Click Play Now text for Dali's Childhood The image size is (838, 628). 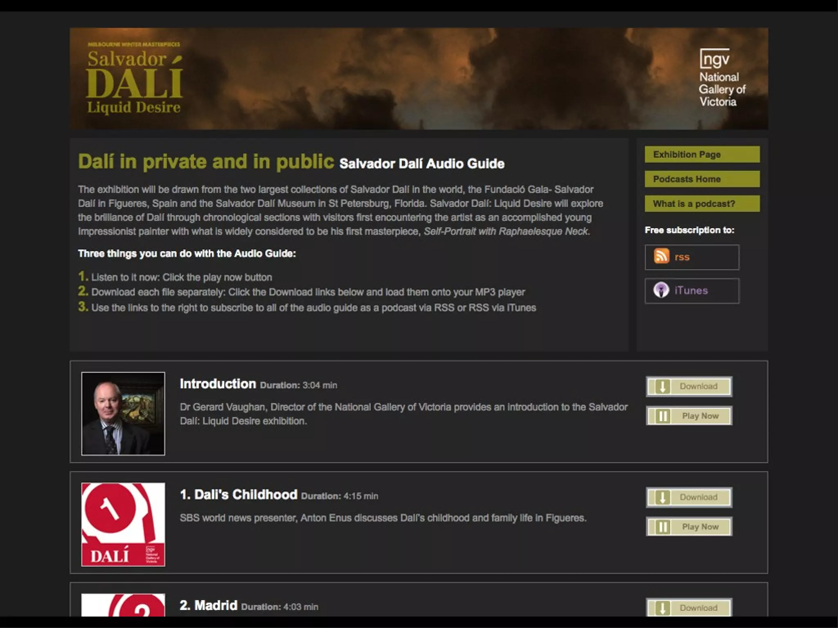coord(700,527)
